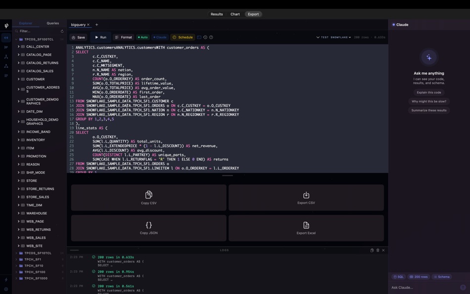The width and height of the screenshot is (470, 294).
Task: Open the Queries tab in explorer
Action: coord(53,23)
